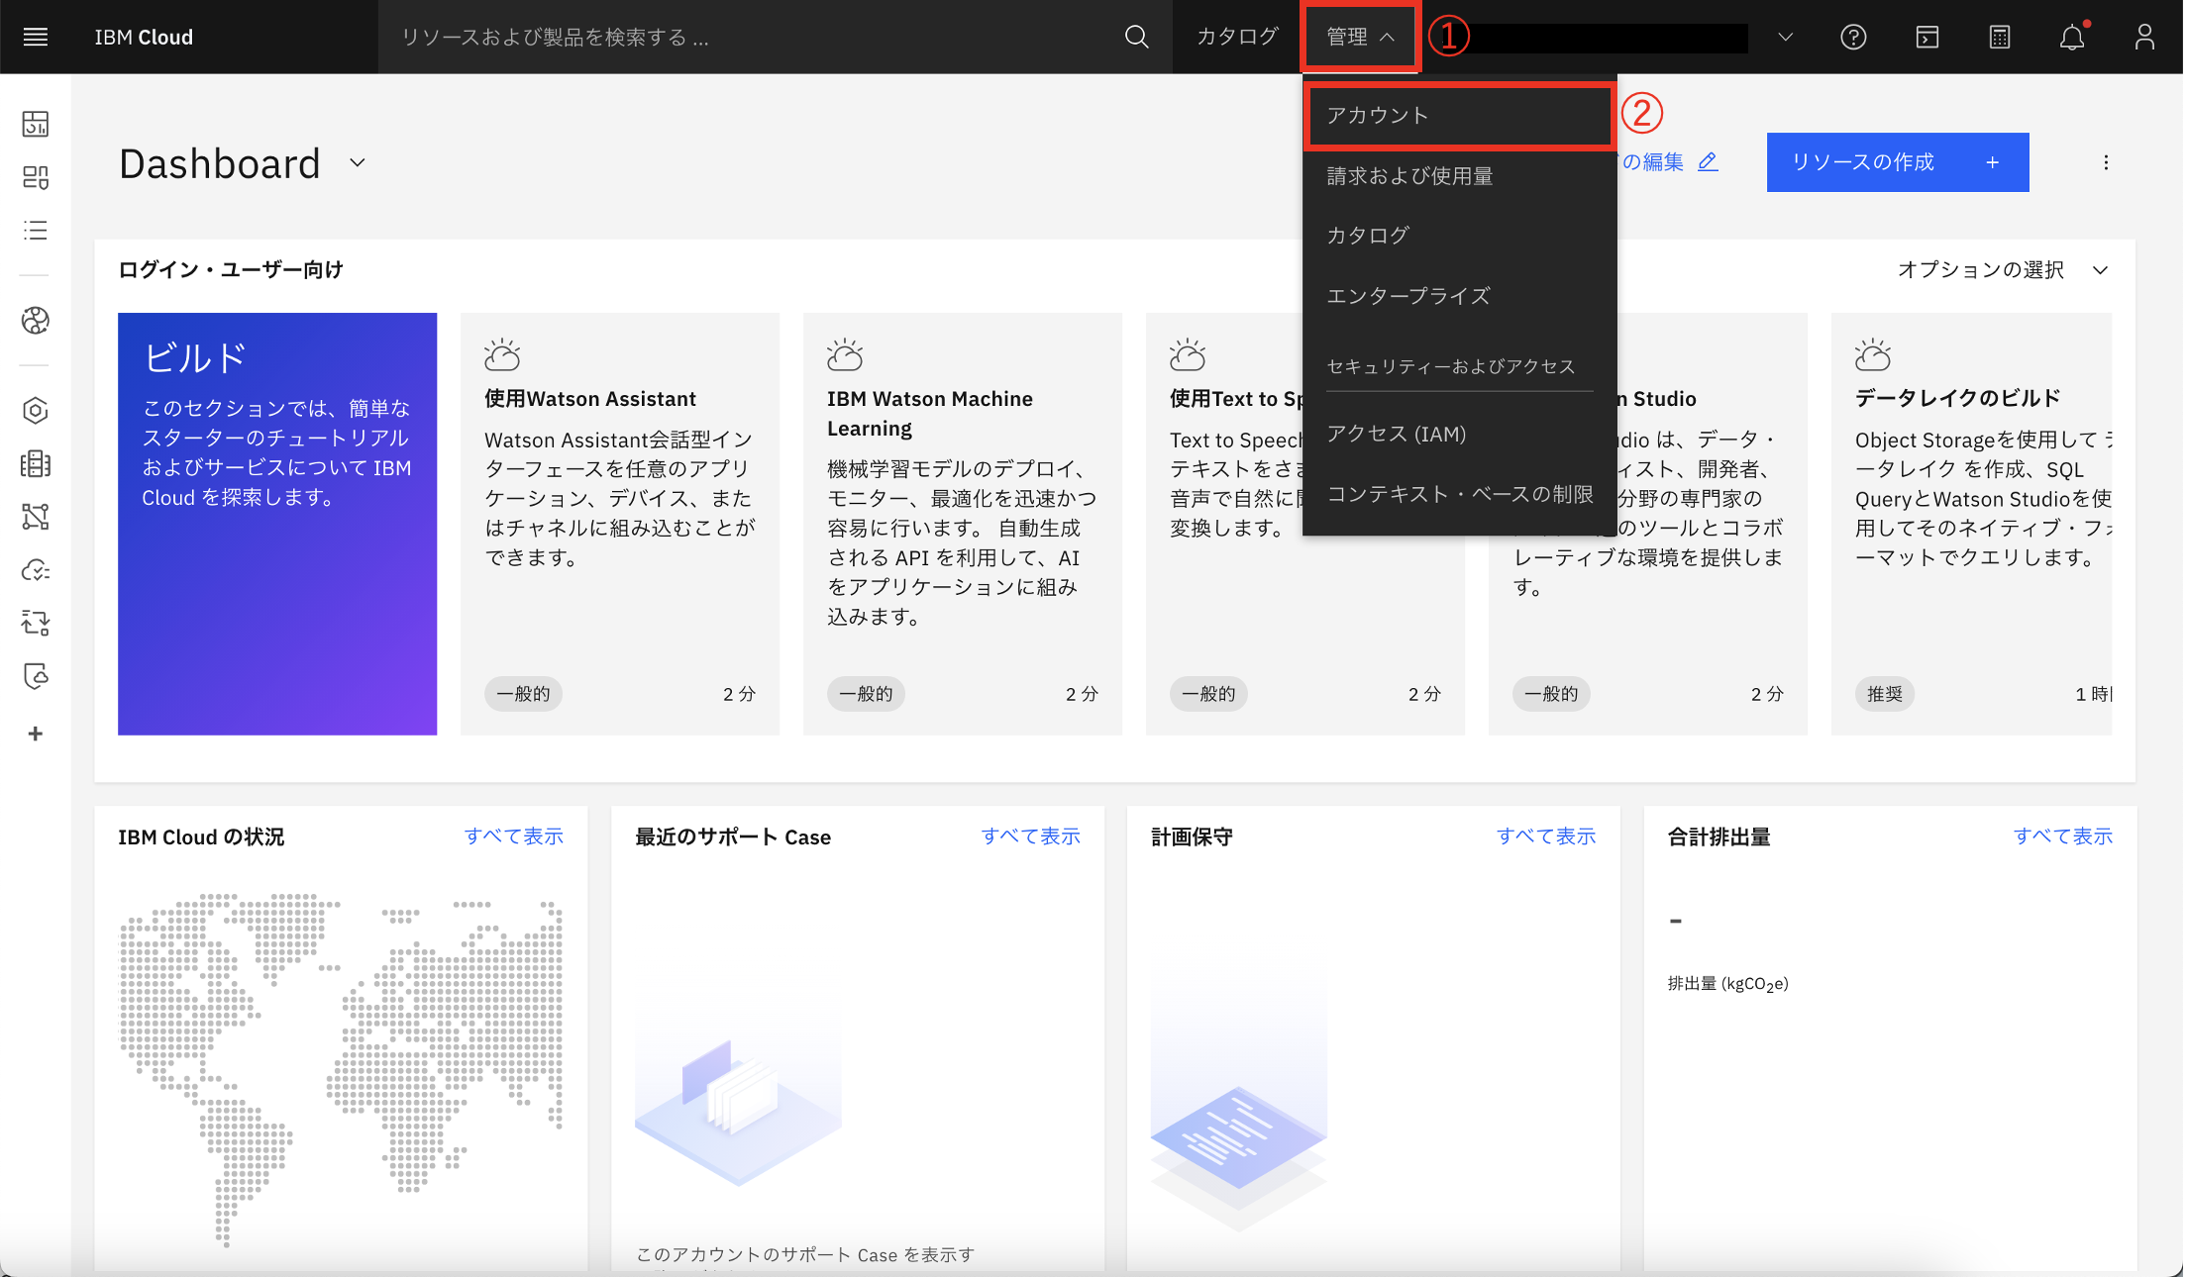Open the resource list sidebar icon
Image resolution: width=2187 pixels, height=1277 pixels.
point(36,231)
